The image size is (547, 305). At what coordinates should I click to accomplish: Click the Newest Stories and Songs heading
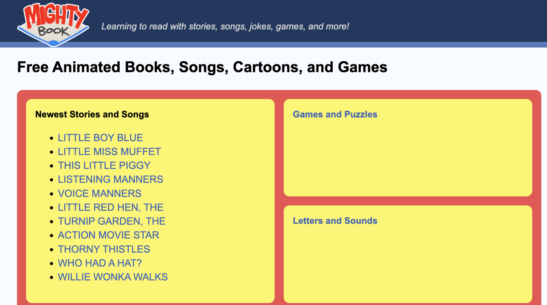click(92, 115)
